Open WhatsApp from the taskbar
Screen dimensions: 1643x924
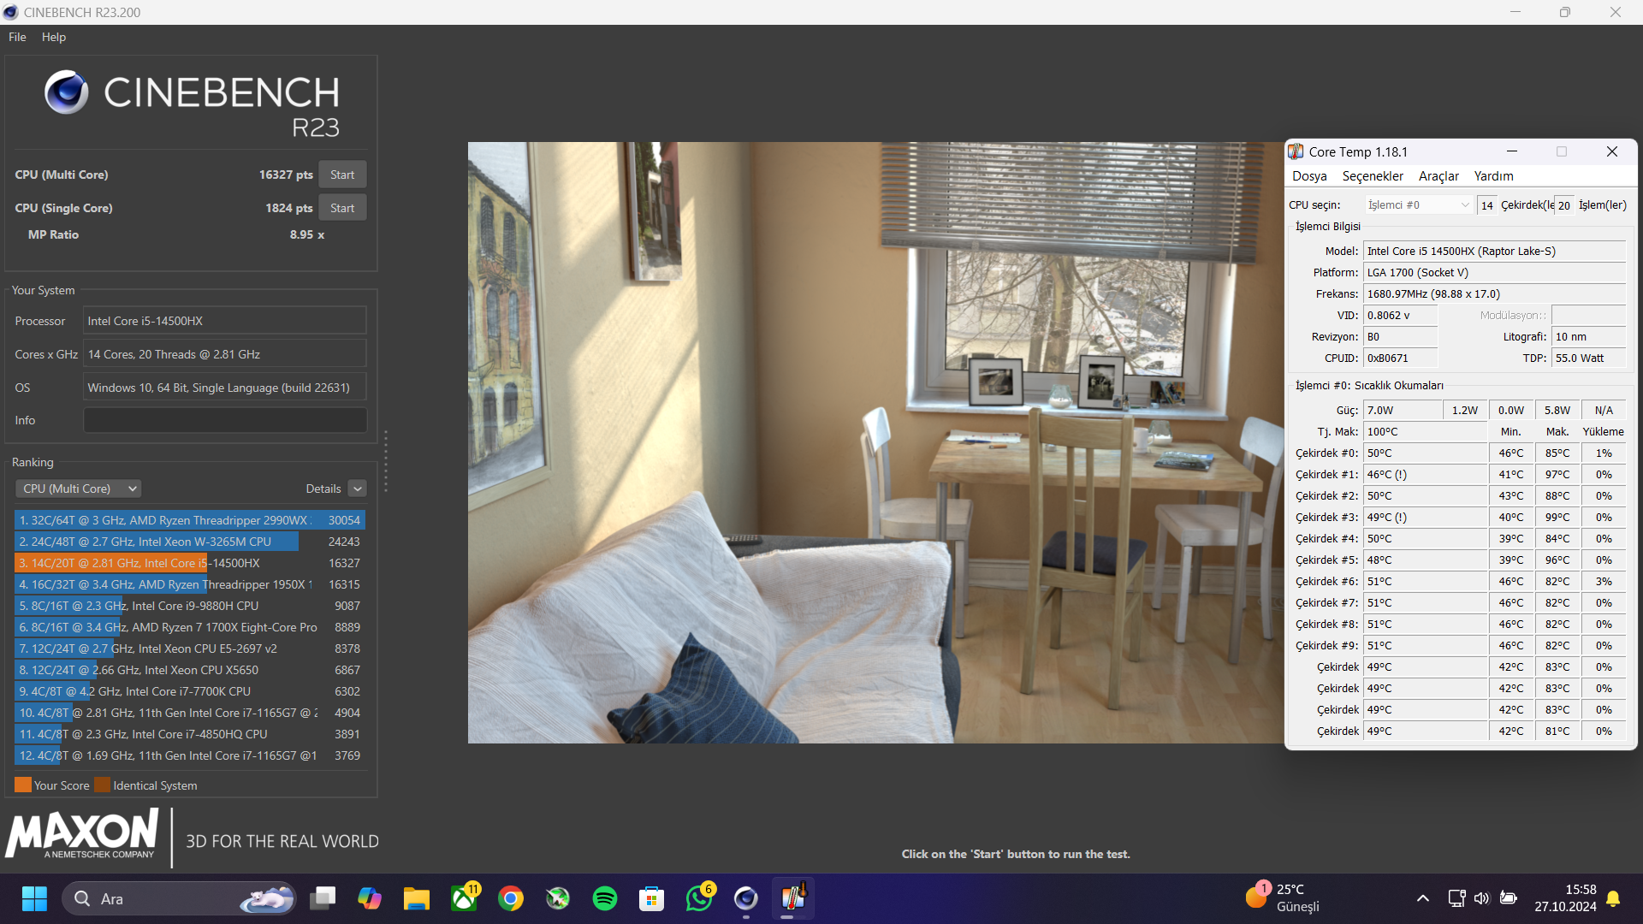tap(699, 898)
